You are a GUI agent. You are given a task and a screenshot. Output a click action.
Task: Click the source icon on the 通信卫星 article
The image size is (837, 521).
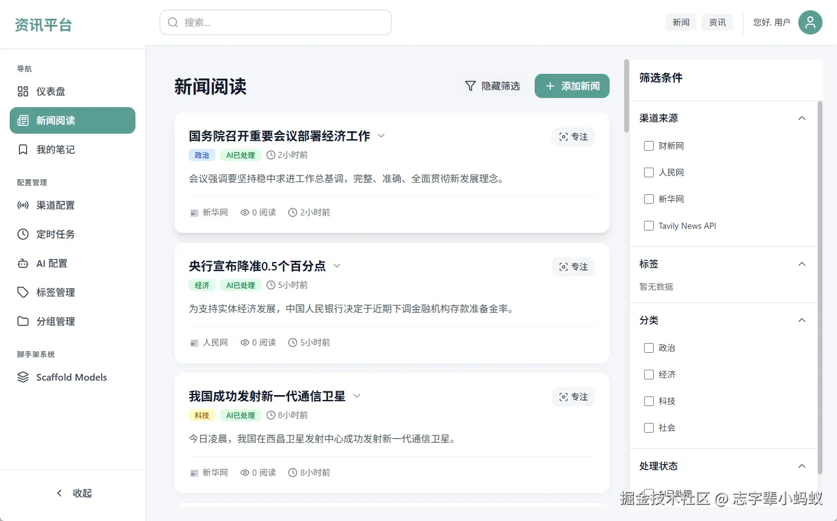194,473
